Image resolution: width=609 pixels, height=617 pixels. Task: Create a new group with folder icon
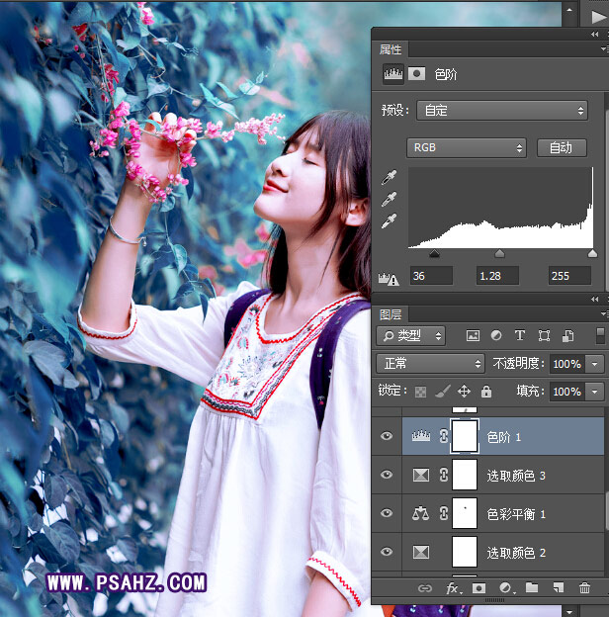[532, 588]
